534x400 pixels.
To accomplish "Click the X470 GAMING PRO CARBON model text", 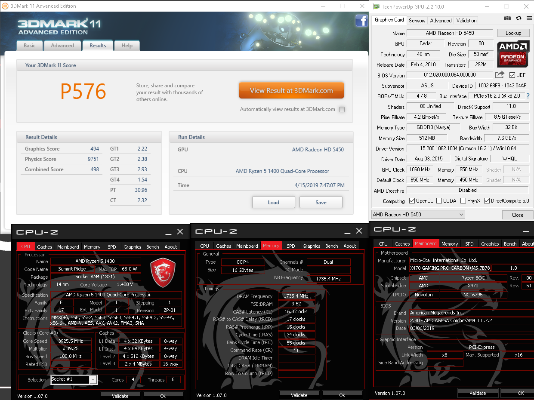I will [x=450, y=268].
